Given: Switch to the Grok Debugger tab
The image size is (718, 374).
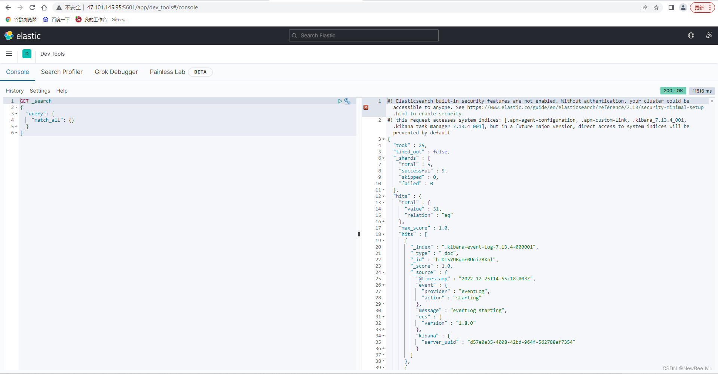Looking at the screenshot, I should pyautogui.click(x=116, y=72).
